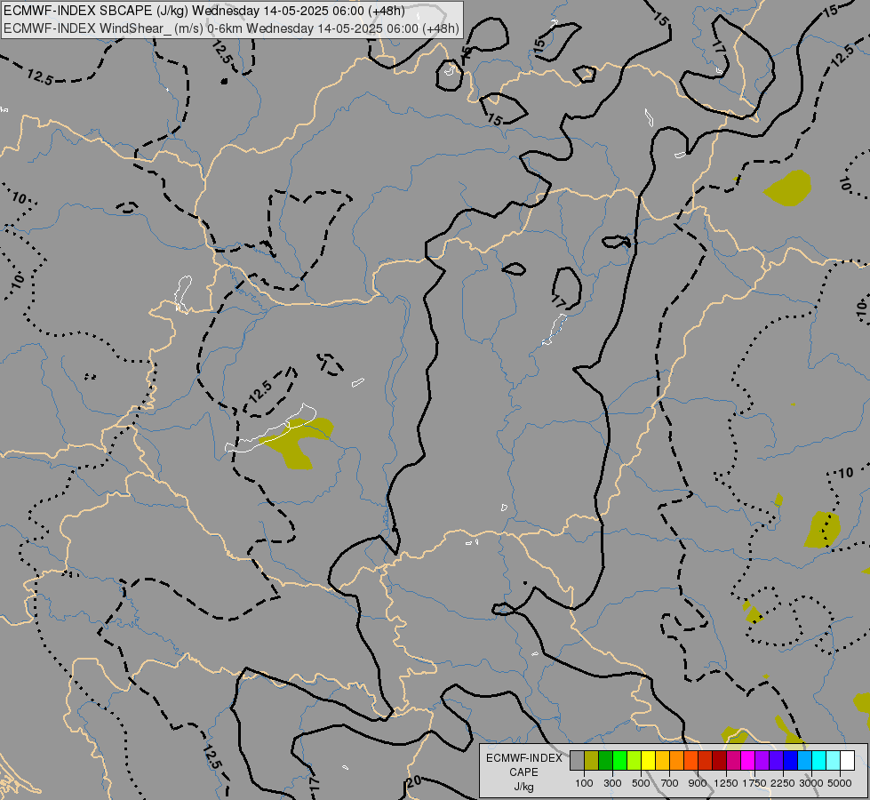This screenshot has height=800, width=870.
Task: Click the contour label 20 on the map
Action: [x=413, y=781]
